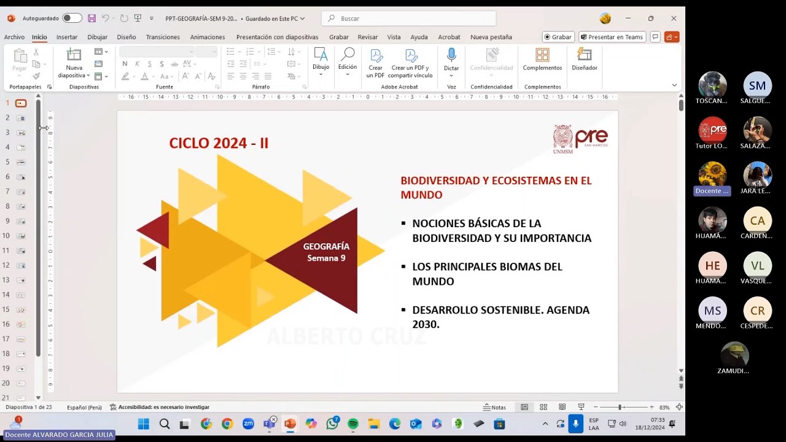Click the Numbered list icon
The image size is (786, 442).
click(250, 52)
